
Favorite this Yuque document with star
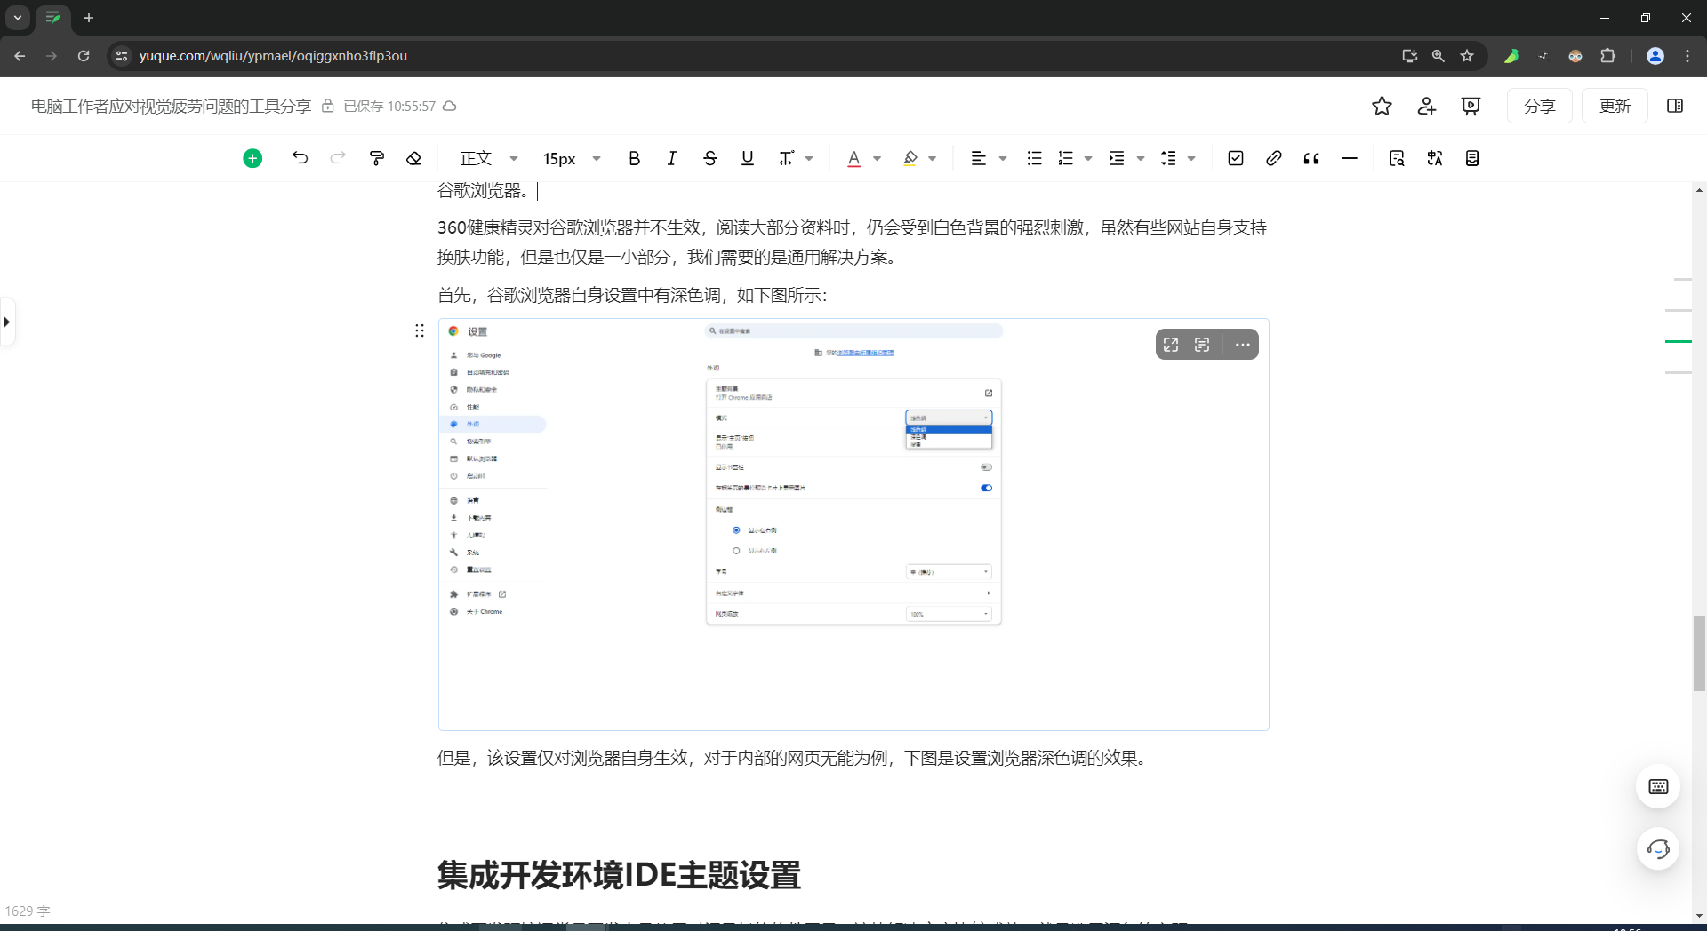coord(1382,106)
